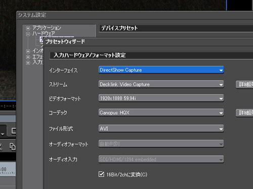Toggle the 16Bit/2chに変換(C) checkbox
Screen dimensions: 253x189
click(x=101, y=174)
